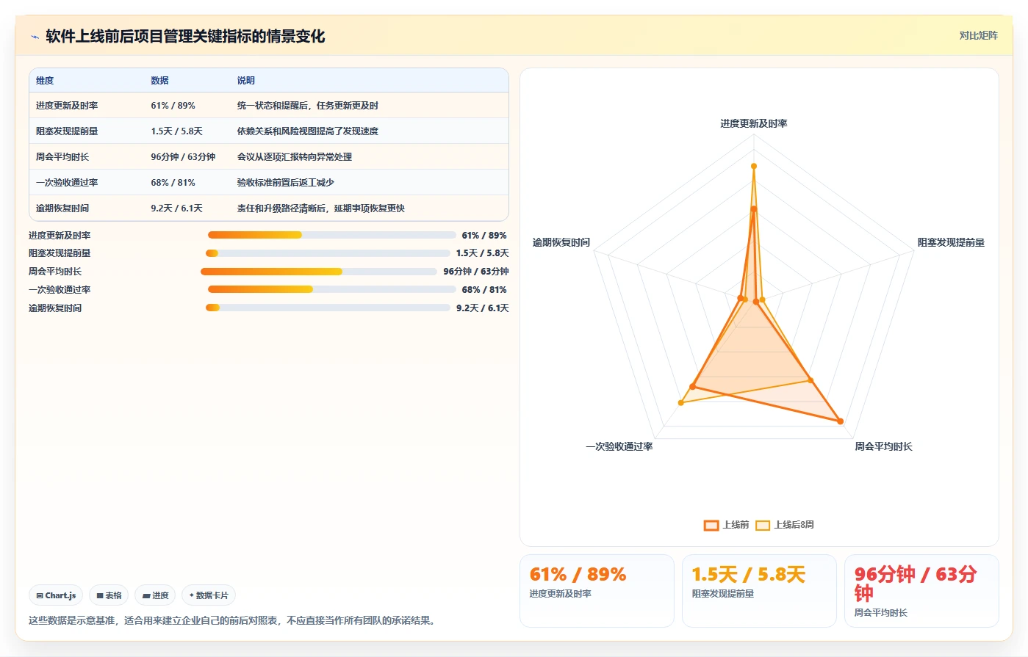Click the 上线后8周 yellow legend color box
The image size is (1028, 657).
pyautogui.click(x=763, y=525)
